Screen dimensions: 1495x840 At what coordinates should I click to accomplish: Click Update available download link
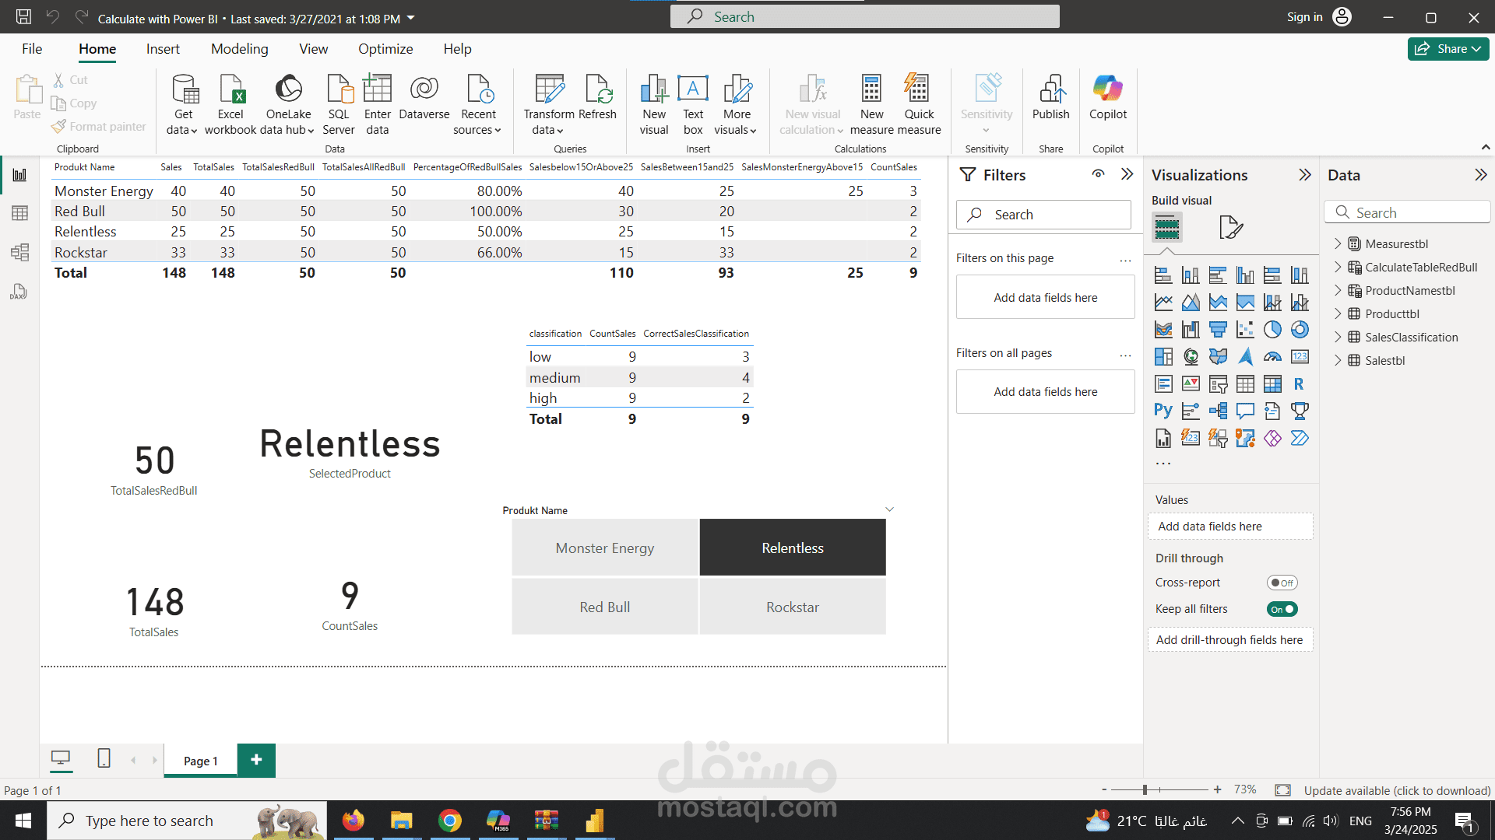click(x=1397, y=790)
